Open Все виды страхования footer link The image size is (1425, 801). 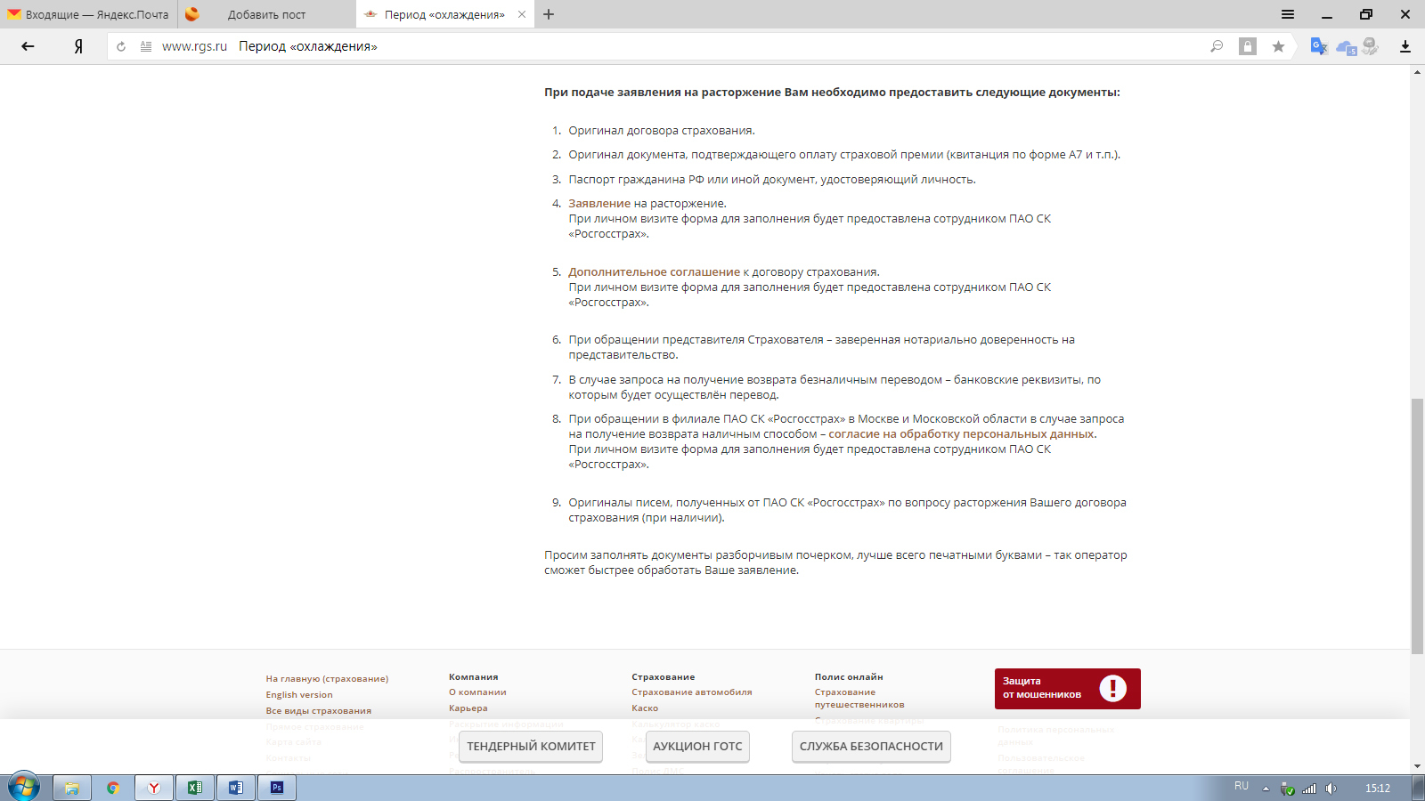point(318,710)
